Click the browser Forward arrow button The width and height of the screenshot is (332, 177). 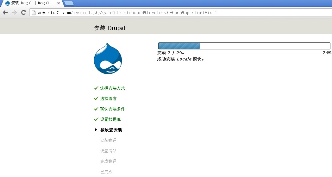(x=14, y=13)
